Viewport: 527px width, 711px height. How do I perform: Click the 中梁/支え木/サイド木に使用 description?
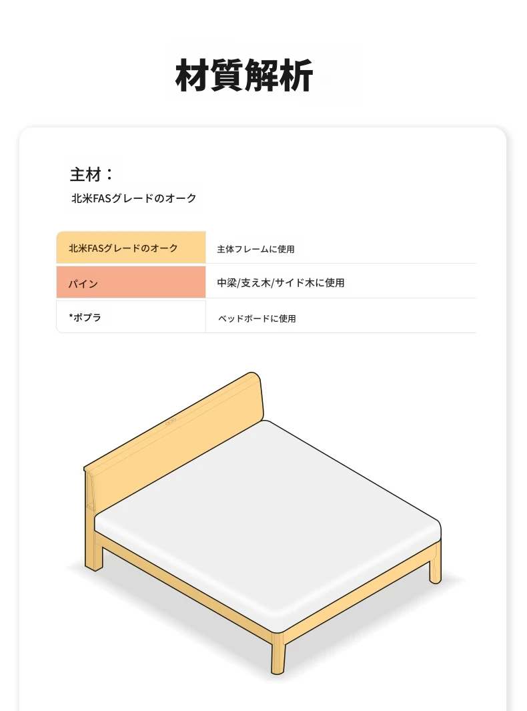(x=280, y=282)
